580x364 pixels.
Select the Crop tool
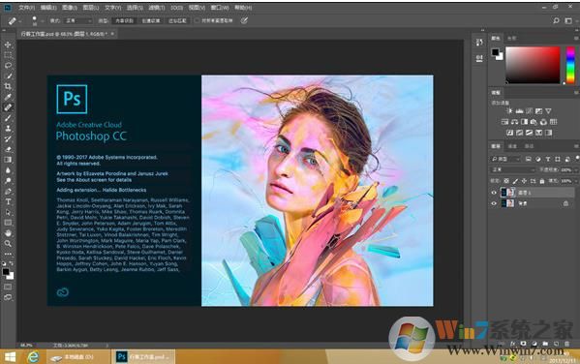tap(8, 86)
